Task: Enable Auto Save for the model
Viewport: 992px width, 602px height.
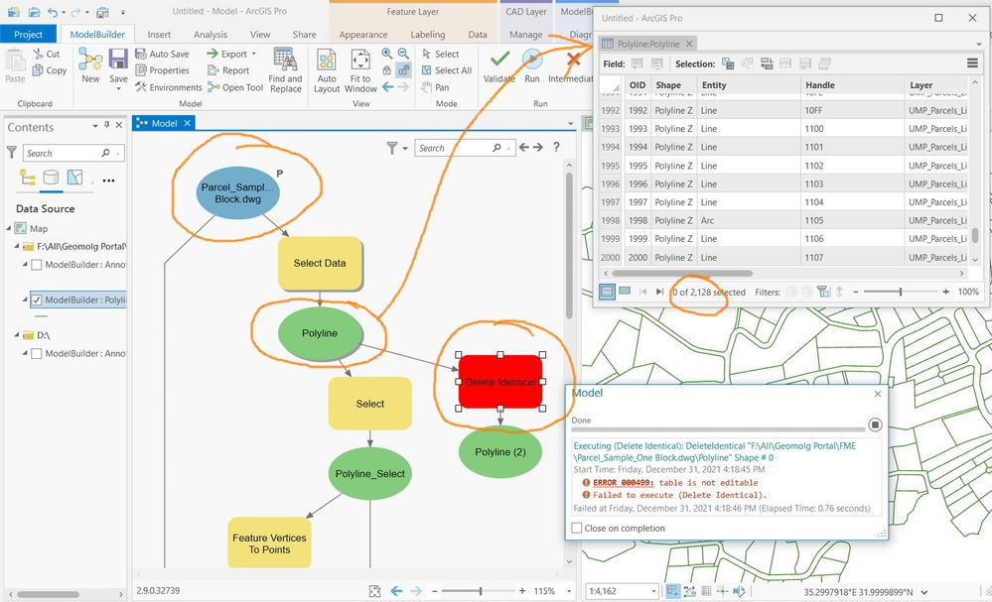Action: tap(163, 55)
